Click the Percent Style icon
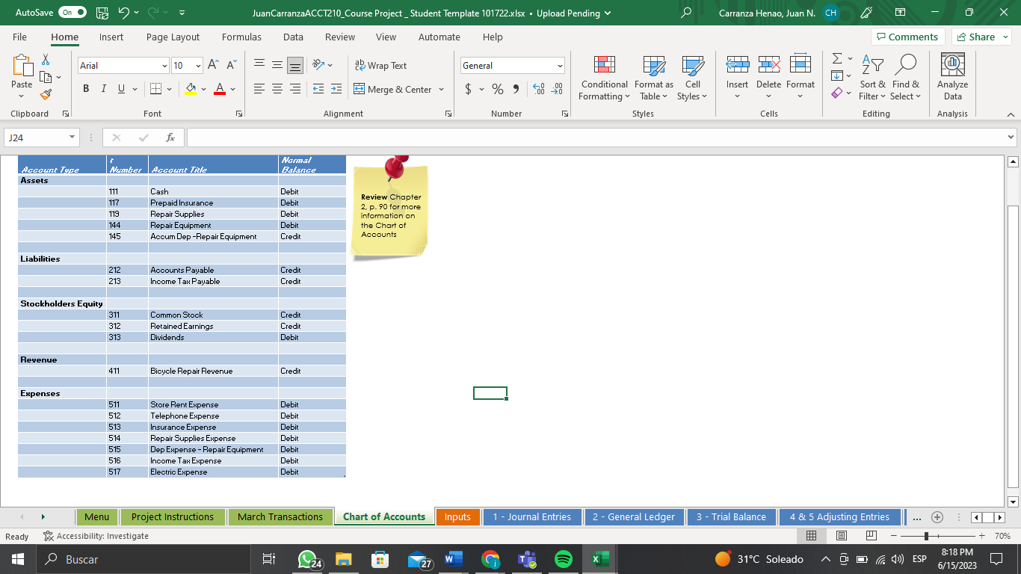The image size is (1021, 574). 496,89
